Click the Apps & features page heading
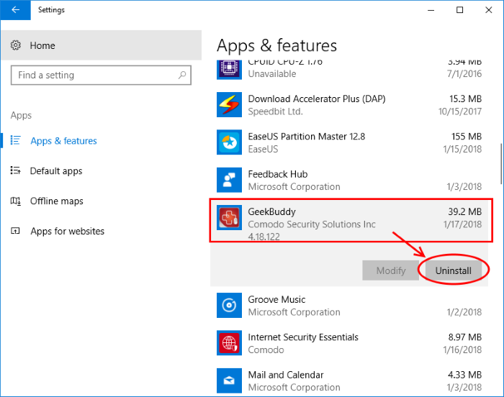Screen dimensions: 504x397 point(276,45)
